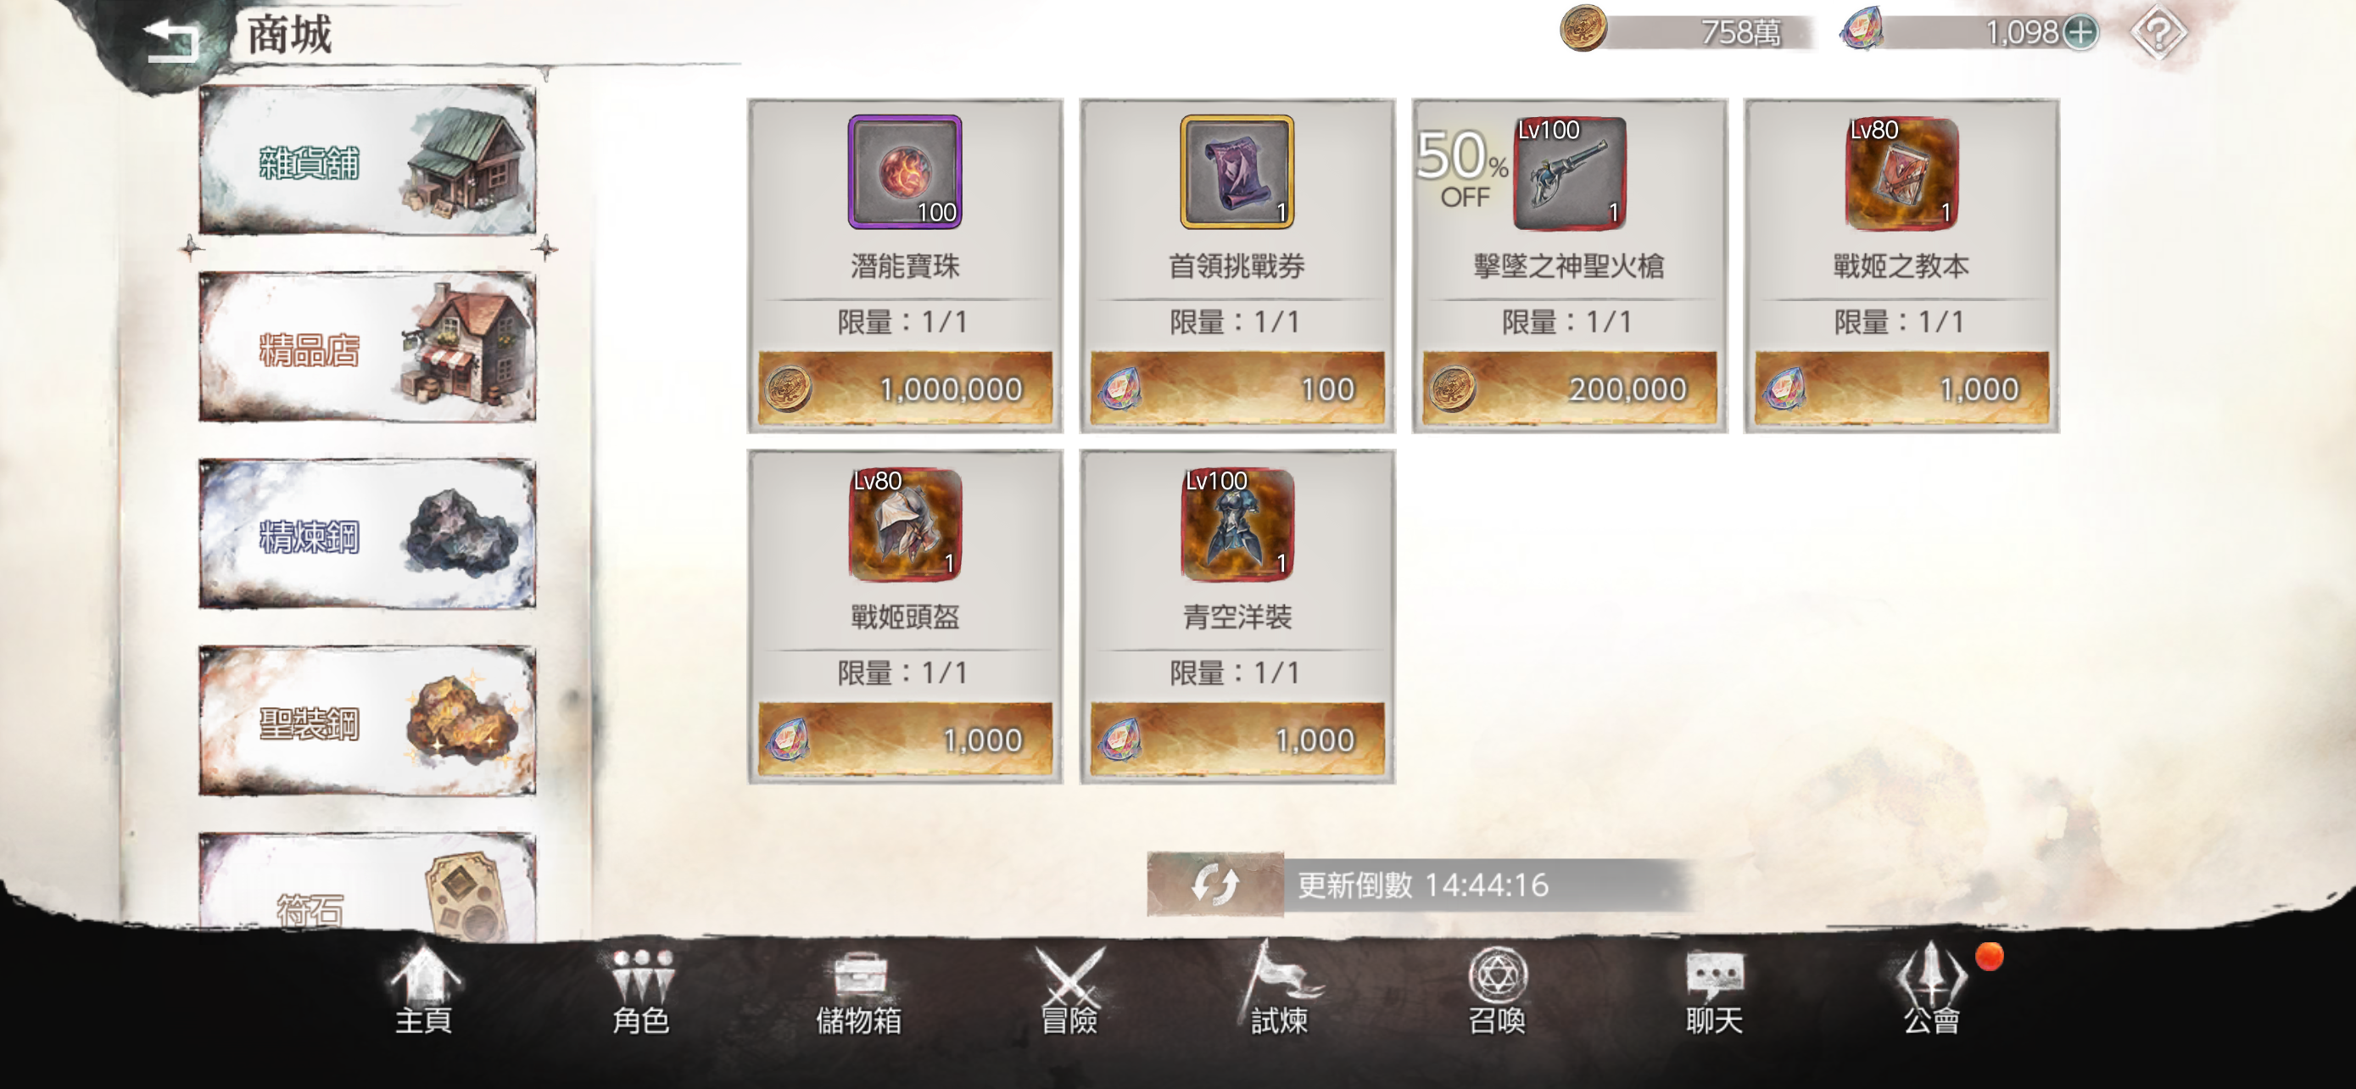Click the back arrow next to 商城
The width and height of the screenshot is (2356, 1089).
(172, 38)
